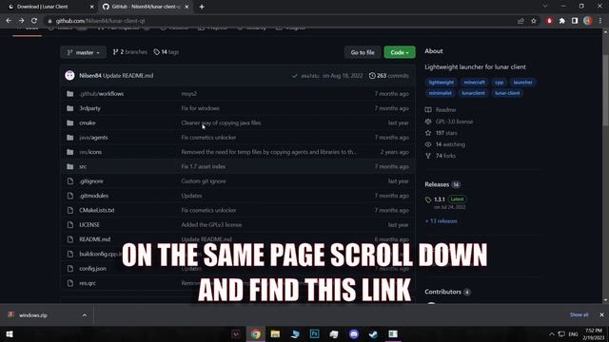Image resolution: width=609 pixels, height=342 pixels.
Task: Open the 'Cleaner way of copying java files' commit
Action: click(221, 123)
